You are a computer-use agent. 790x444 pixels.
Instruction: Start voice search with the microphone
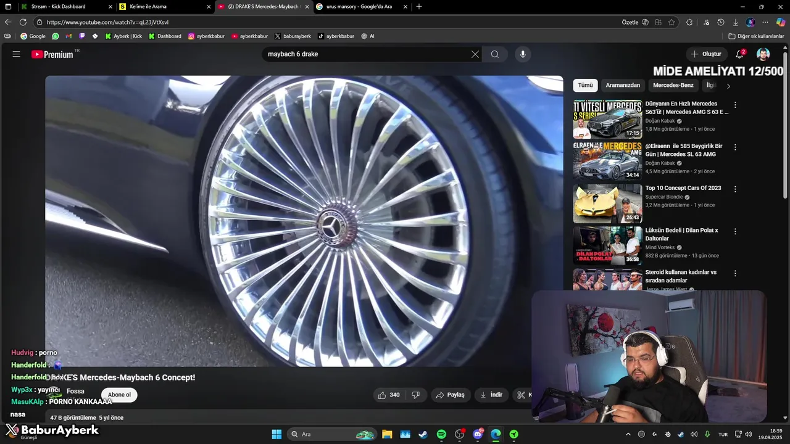(523, 54)
